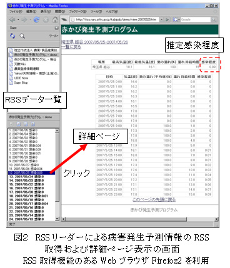
Task: Expand the address bar URL history dropdown
Action: 161,19
